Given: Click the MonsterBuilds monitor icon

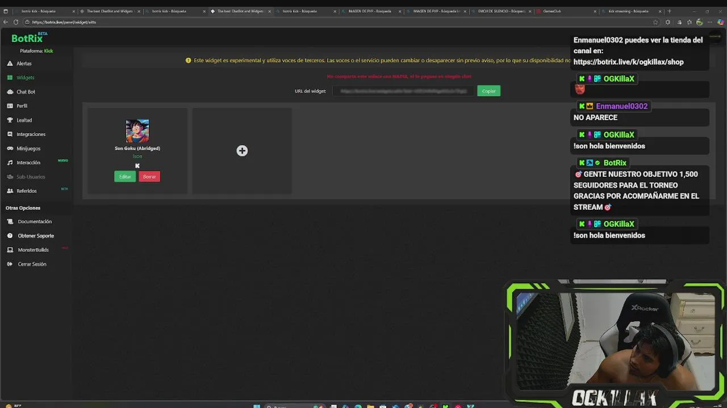Looking at the screenshot, I should click(x=10, y=250).
